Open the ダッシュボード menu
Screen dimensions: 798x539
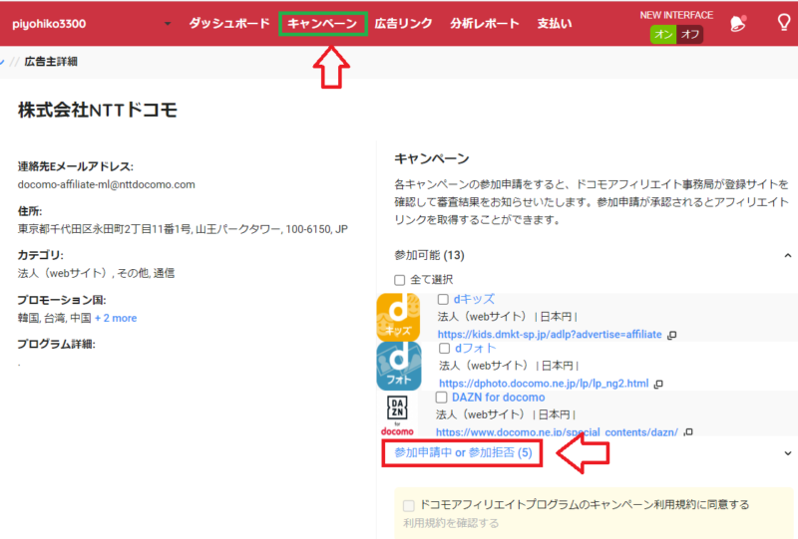(x=229, y=23)
